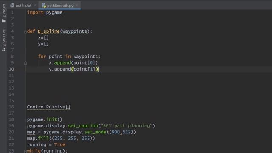Click the 'ControlPoints=[]' line
This screenshot has width=272, height=153.
click(x=49, y=107)
